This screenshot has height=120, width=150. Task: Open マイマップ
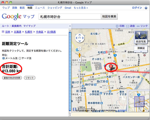click(x=29, y=26)
